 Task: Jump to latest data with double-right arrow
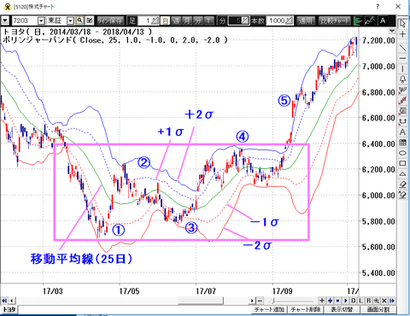392,301
